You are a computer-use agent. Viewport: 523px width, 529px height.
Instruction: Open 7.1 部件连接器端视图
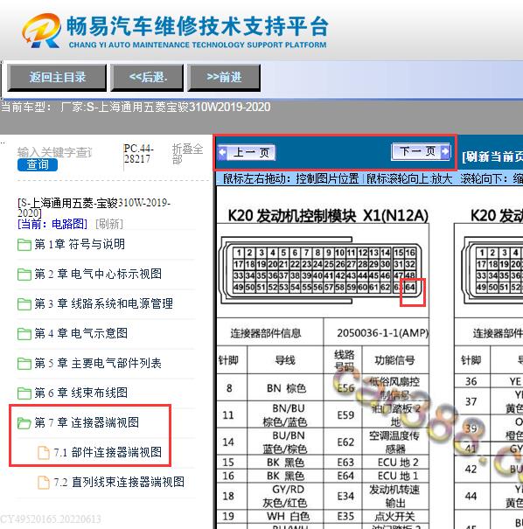(x=108, y=452)
